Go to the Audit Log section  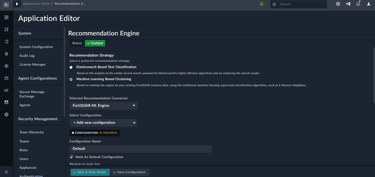(27, 55)
